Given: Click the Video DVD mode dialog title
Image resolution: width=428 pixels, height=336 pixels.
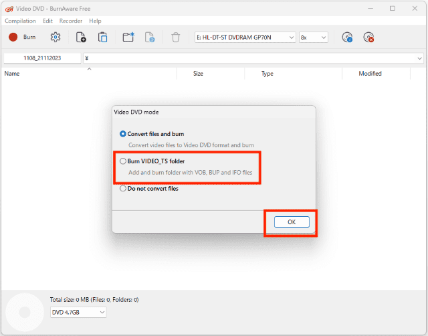Looking at the screenshot, I should (x=136, y=112).
